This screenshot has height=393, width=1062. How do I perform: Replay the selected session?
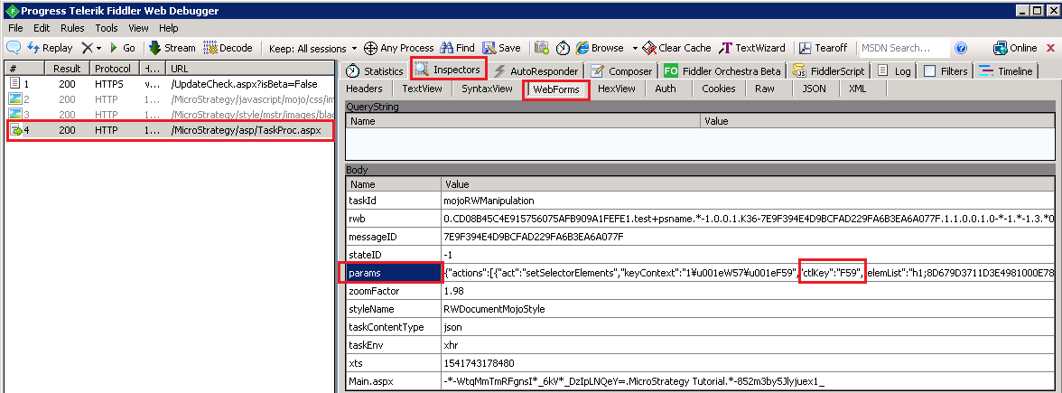(x=51, y=48)
